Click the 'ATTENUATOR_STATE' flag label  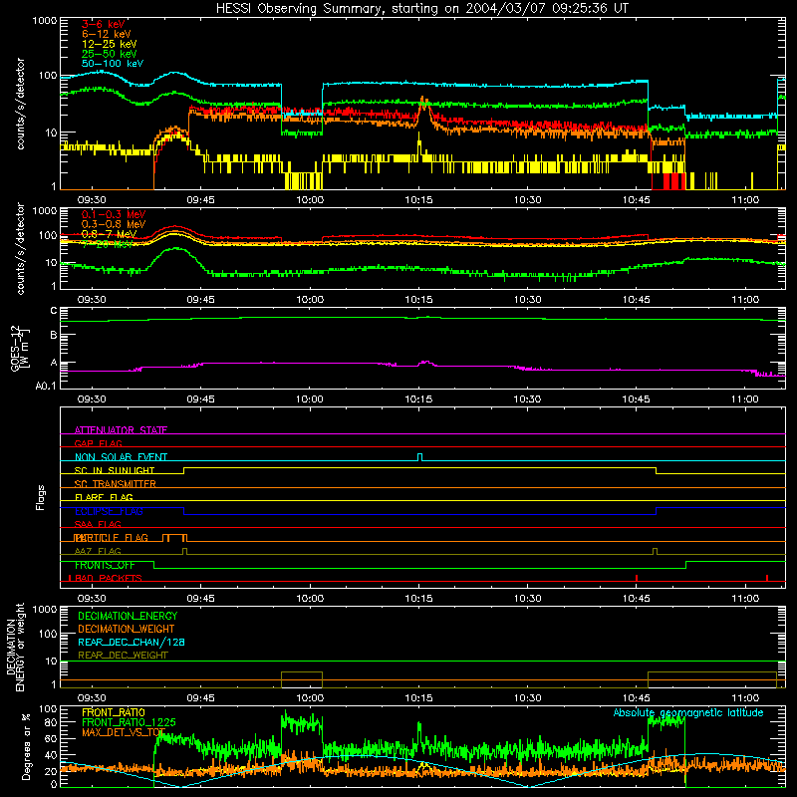[121, 430]
